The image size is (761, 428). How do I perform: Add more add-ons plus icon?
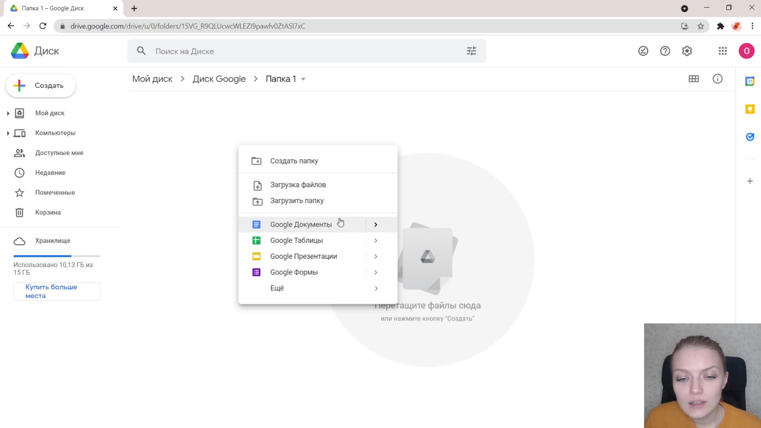[750, 181]
